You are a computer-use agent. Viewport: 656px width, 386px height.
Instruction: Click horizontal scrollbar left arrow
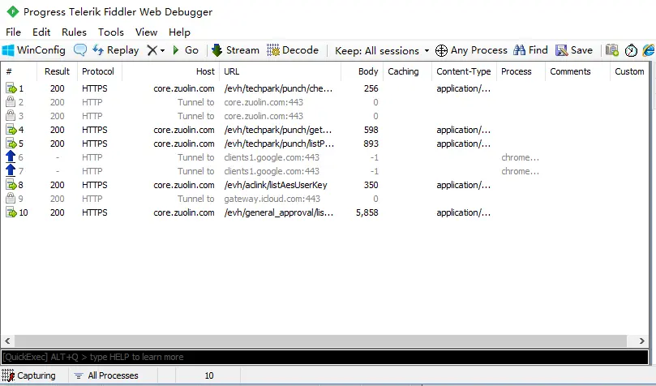coord(7,341)
